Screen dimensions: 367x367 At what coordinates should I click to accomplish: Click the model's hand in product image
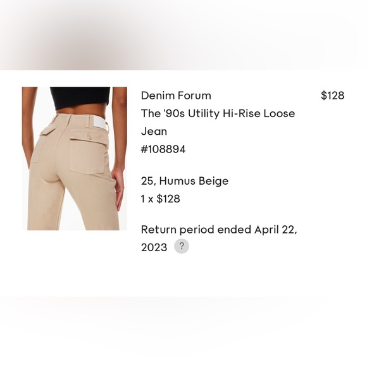click(118, 186)
